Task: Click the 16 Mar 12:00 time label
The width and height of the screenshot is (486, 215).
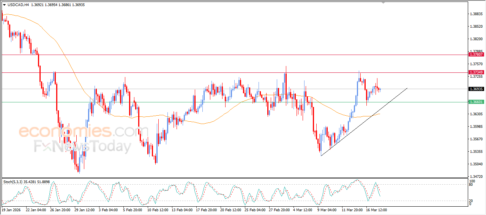Action: point(376,209)
